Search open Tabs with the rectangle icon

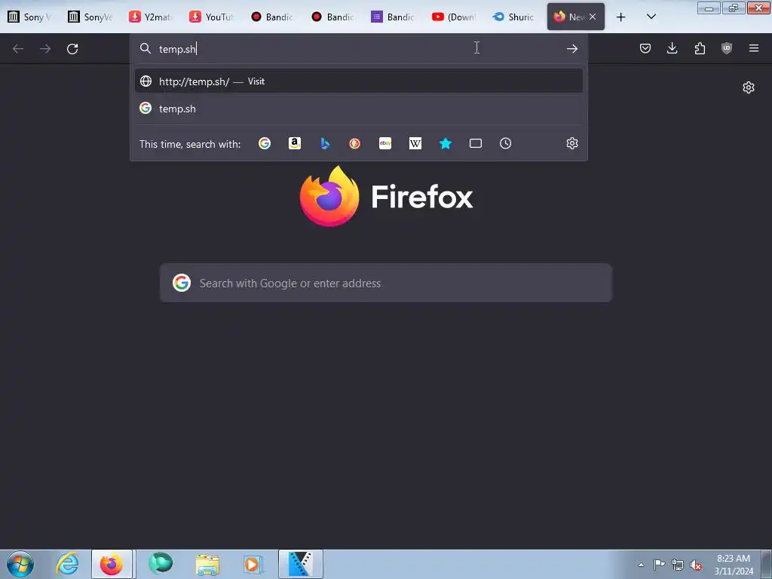tap(476, 143)
